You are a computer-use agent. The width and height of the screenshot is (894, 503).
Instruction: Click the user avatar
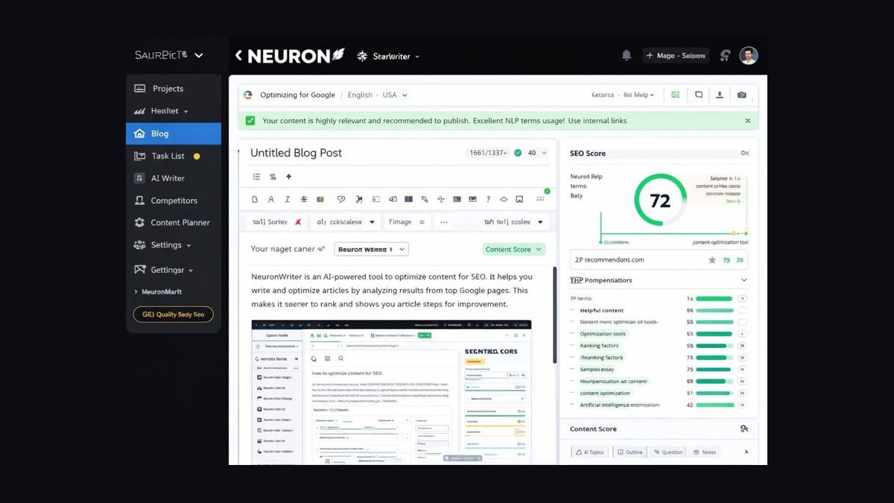[x=749, y=55]
